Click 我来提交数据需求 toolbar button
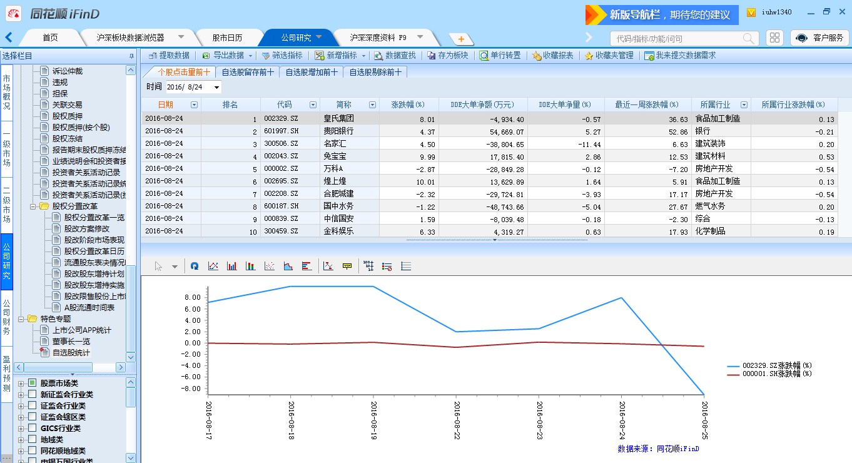 tap(680, 56)
